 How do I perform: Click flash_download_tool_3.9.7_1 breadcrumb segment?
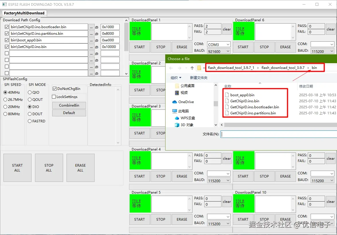point(231,68)
